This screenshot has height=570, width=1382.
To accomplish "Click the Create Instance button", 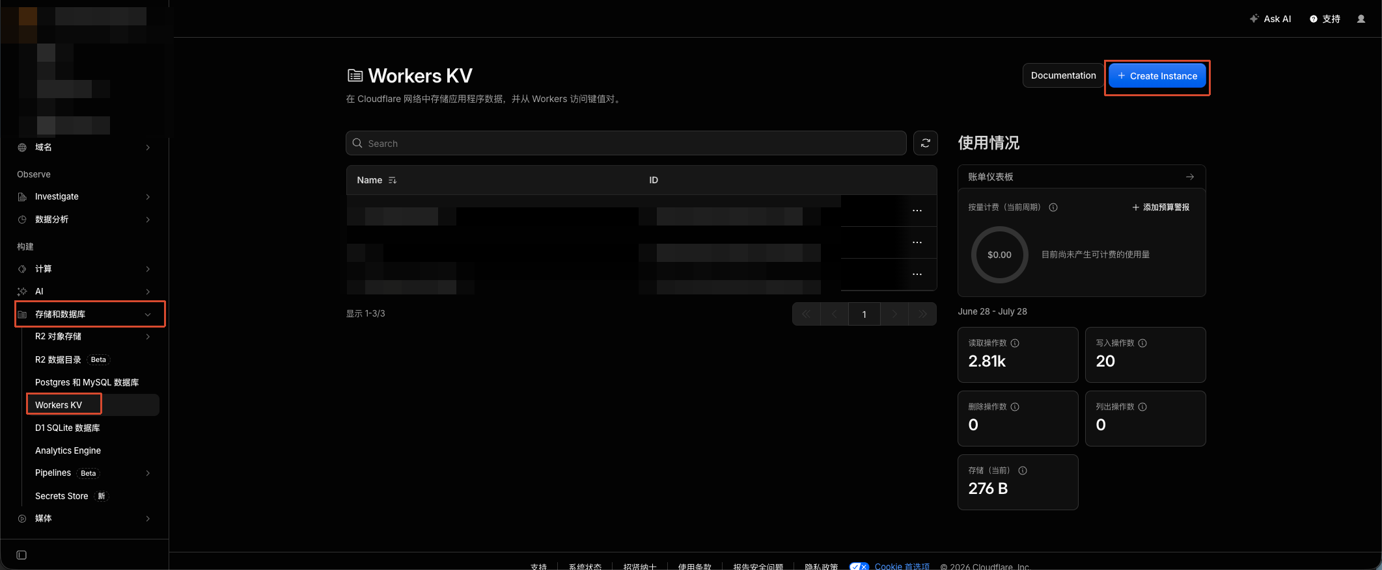I will pos(1157,76).
